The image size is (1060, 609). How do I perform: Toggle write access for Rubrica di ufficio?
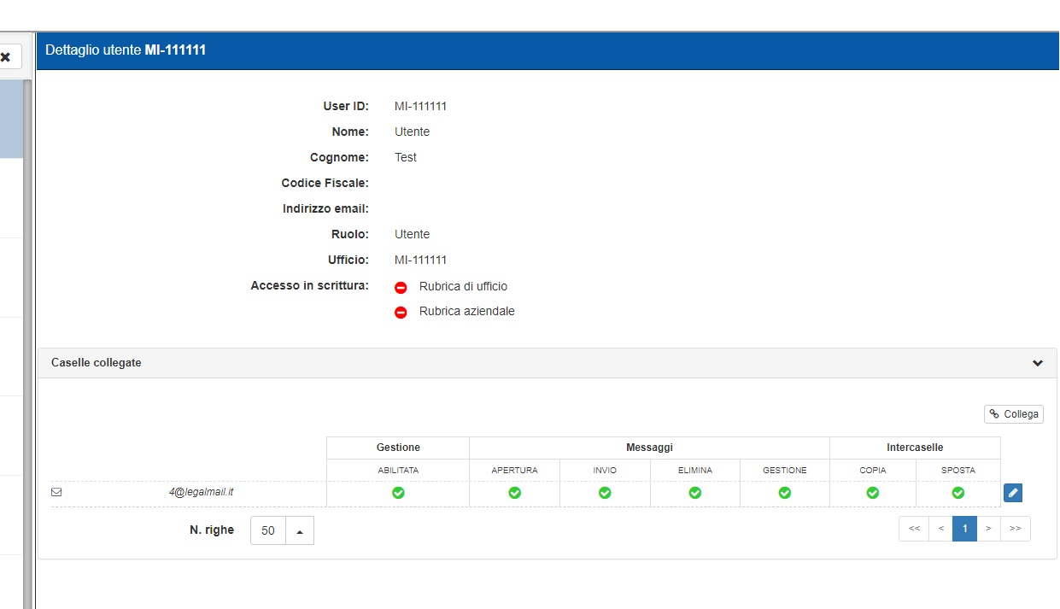click(x=401, y=287)
